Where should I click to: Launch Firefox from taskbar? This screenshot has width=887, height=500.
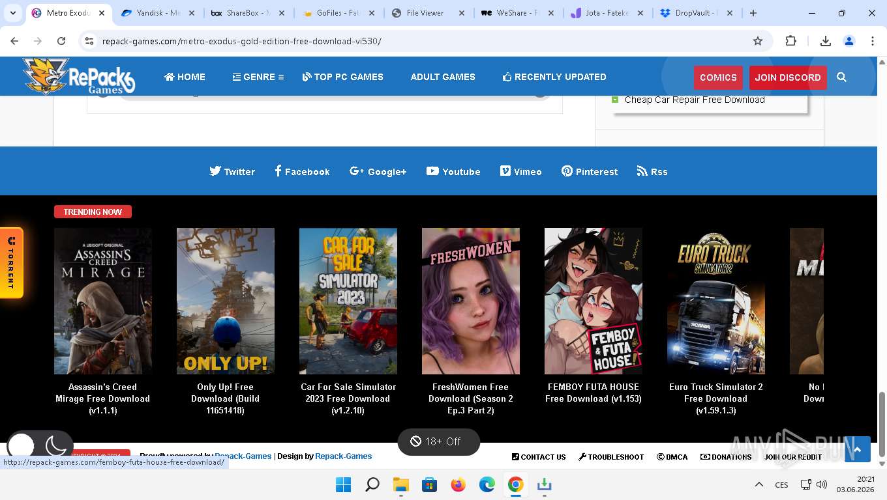tap(459, 485)
